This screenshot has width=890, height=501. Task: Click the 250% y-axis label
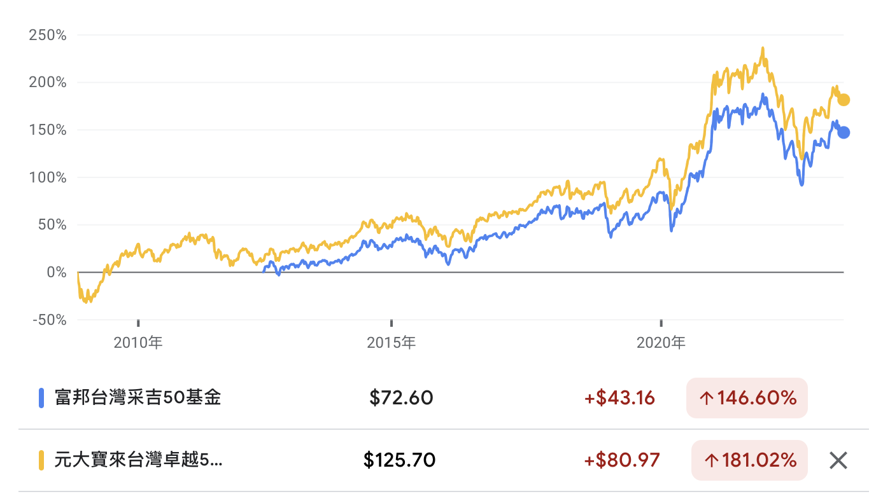coord(48,35)
